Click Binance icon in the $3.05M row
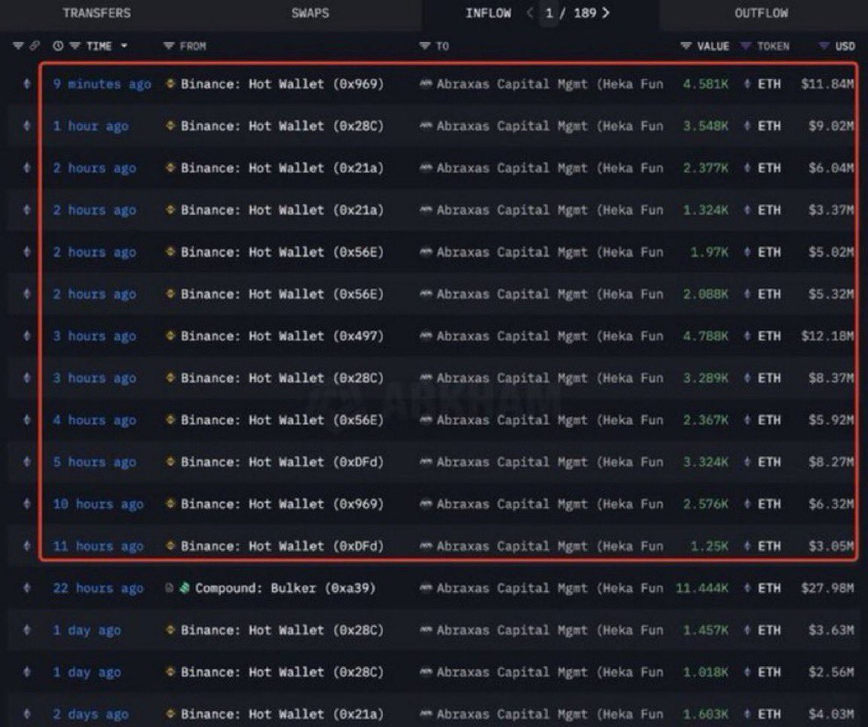 click(170, 545)
